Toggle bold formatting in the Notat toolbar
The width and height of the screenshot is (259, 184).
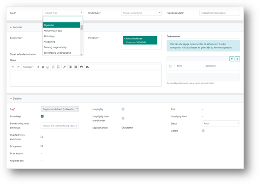38,67
